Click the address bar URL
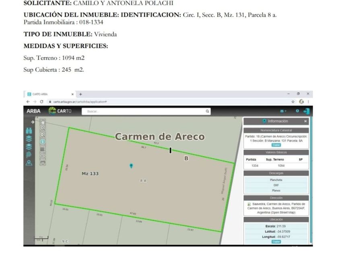This screenshot has width=338, height=253. (80, 102)
